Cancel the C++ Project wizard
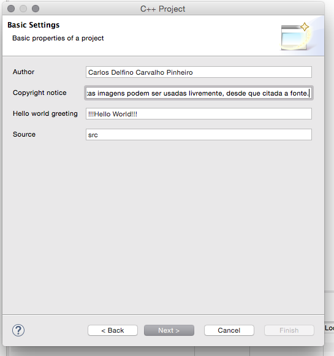This screenshot has height=356, width=334. (x=229, y=330)
